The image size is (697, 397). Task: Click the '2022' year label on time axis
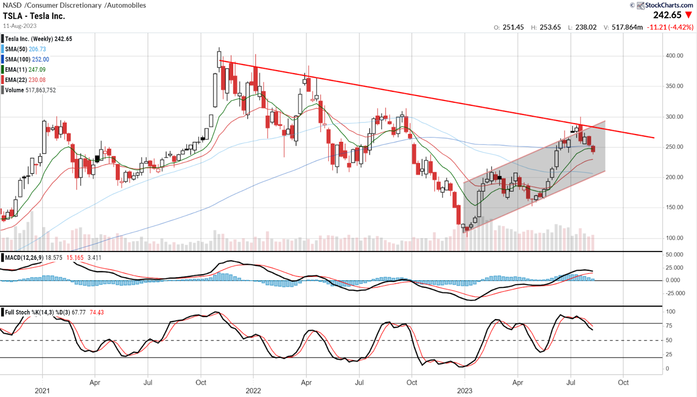[253, 390]
